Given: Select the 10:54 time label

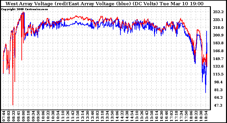Looking at the screenshot, I should click(58, 116).
